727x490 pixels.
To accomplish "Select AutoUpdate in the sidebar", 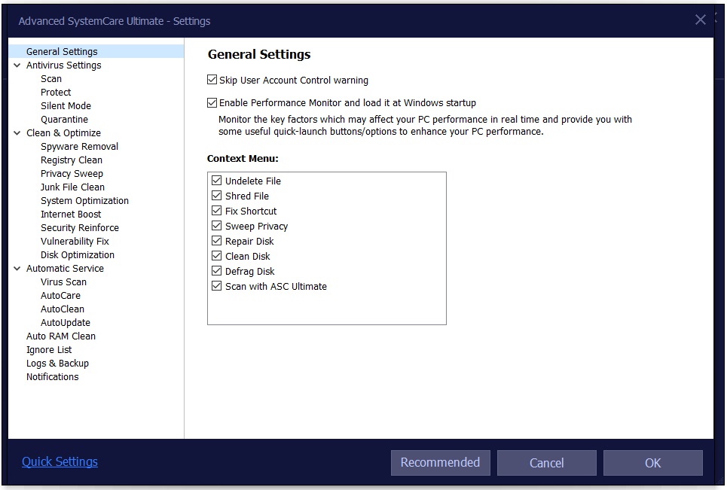I will [66, 323].
